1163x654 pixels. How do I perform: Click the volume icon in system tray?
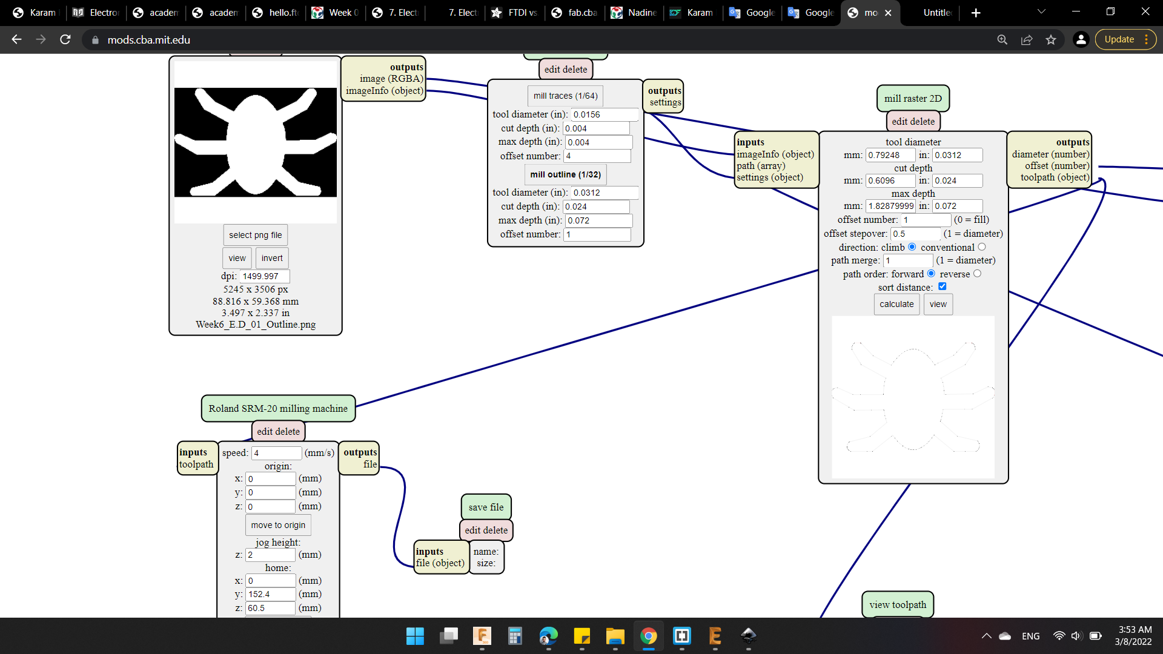pos(1076,636)
